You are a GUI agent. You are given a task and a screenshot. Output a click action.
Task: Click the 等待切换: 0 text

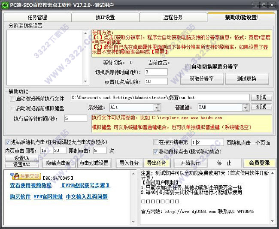[x=118, y=63]
